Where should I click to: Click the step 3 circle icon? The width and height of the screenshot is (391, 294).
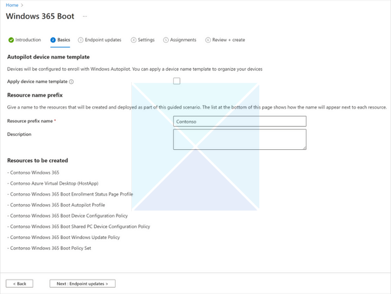pyautogui.click(x=81, y=40)
